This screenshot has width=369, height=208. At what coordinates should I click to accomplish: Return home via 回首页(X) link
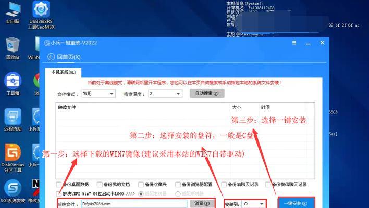[x=69, y=57]
